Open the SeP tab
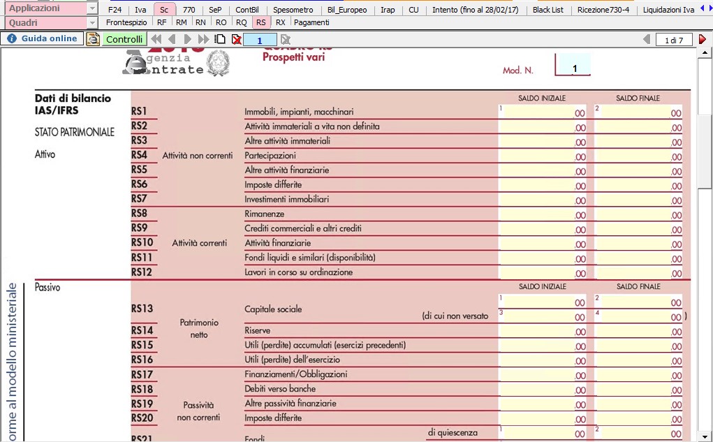Screen dimensions: 713x442 [215, 10]
